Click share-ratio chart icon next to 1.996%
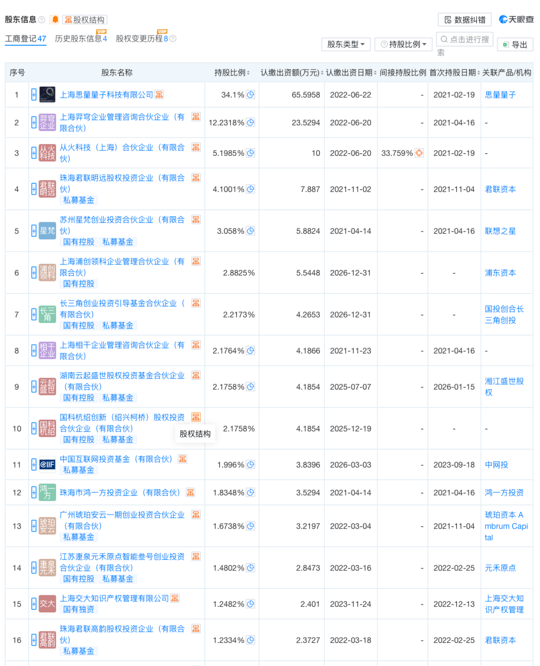The height and width of the screenshot is (666, 540). tap(250, 464)
